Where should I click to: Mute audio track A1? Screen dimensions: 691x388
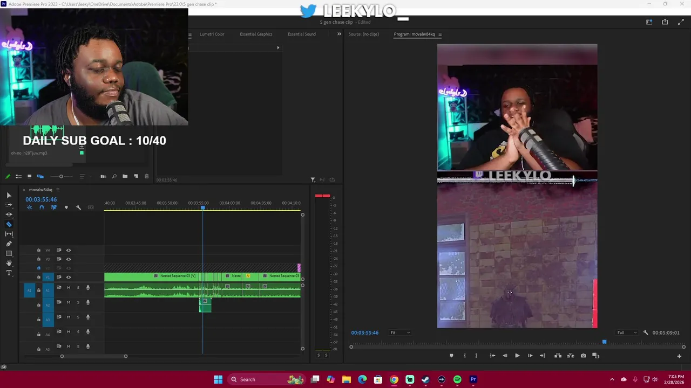tap(69, 288)
